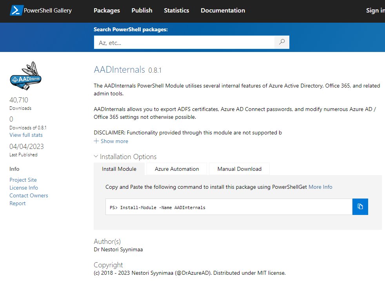Open the Documentation menu item
This screenshot has width=385, height=281.
[x=223, y=11]
